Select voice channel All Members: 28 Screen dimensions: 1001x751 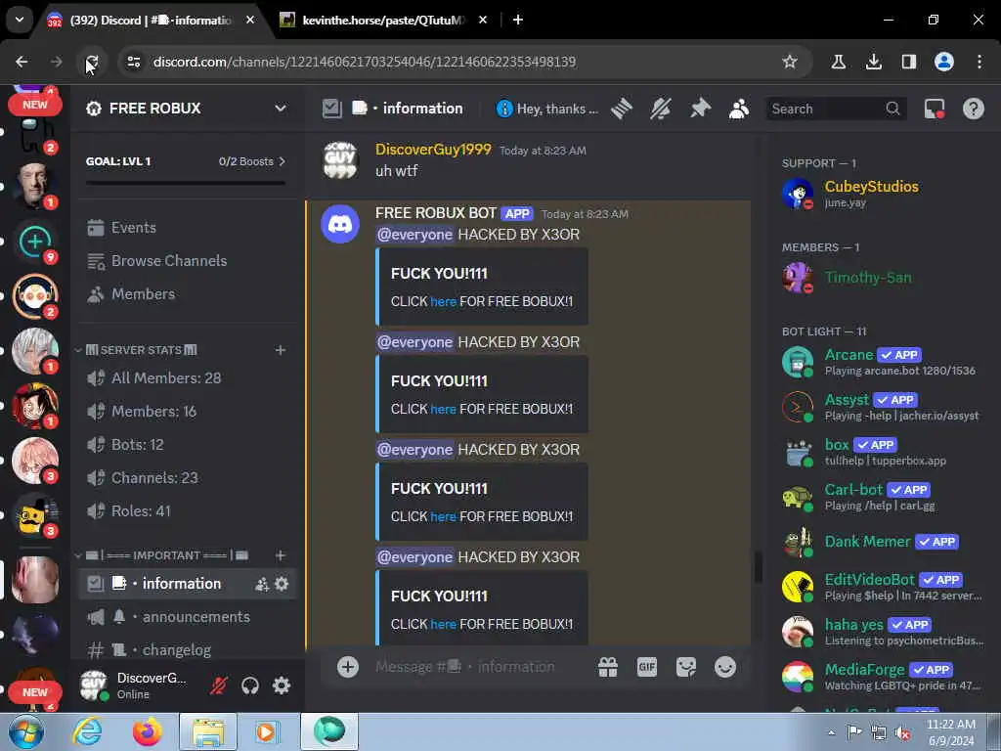point(186,378)
